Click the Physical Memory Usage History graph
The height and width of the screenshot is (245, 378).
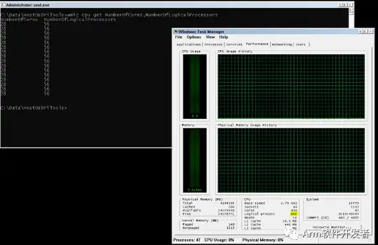pyautogui.click(x=291, y=160)
